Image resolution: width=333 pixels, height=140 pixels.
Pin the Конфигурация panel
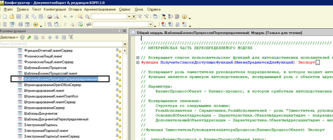click(x=119, y=31)
